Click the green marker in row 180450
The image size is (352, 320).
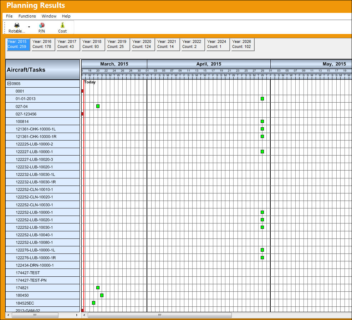click(x=102, y=295)
